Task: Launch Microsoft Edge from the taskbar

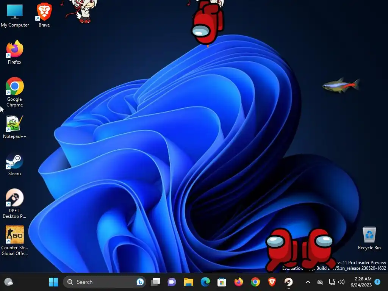Action: (x=205, y=282)
